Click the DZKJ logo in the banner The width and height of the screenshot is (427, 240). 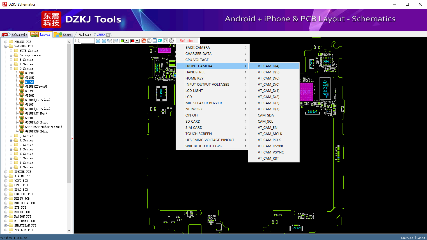pos(51,20)
